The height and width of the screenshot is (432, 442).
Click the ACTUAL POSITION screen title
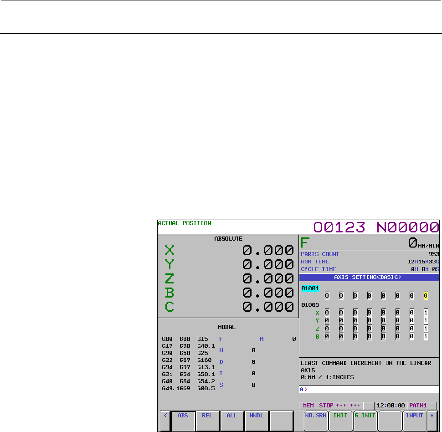(x=185, y=223)
